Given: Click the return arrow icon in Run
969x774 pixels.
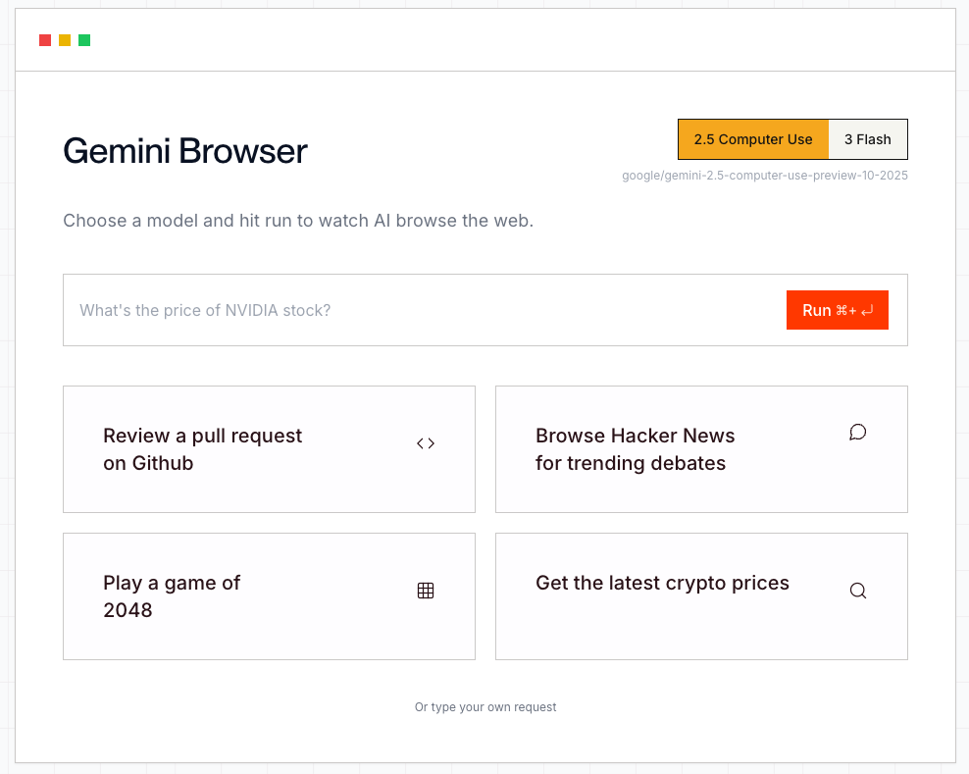Looking at the screenshot, I should (x=868, y=310).
